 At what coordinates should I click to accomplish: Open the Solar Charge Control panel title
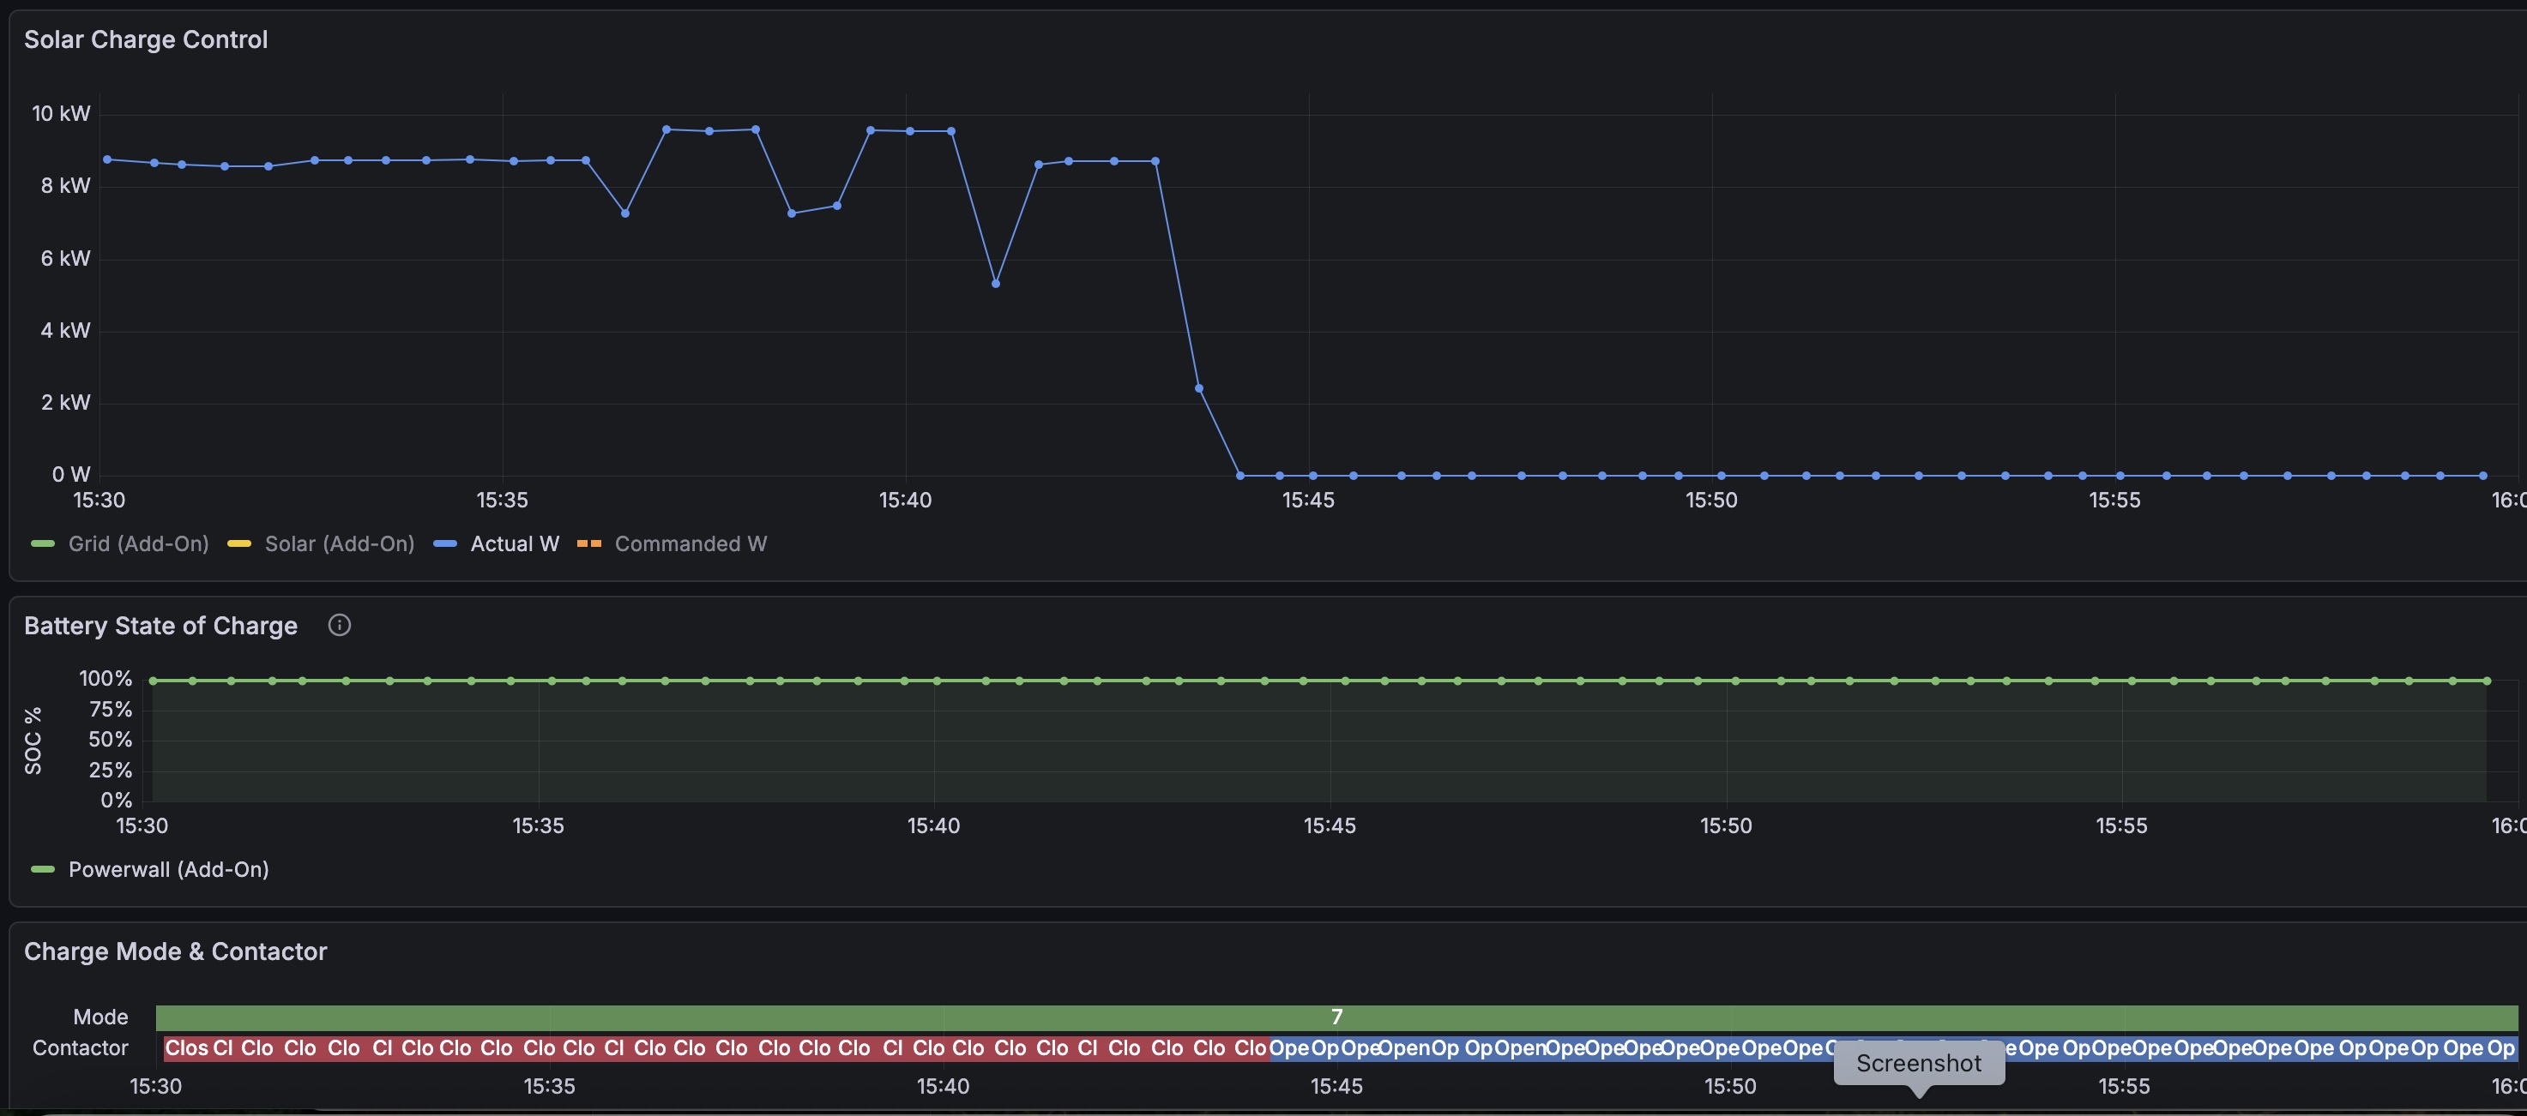[x=145, y=39]
